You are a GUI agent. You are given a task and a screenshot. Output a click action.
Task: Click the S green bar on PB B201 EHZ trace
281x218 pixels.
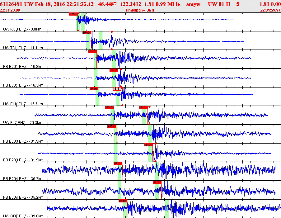point(114,59)
